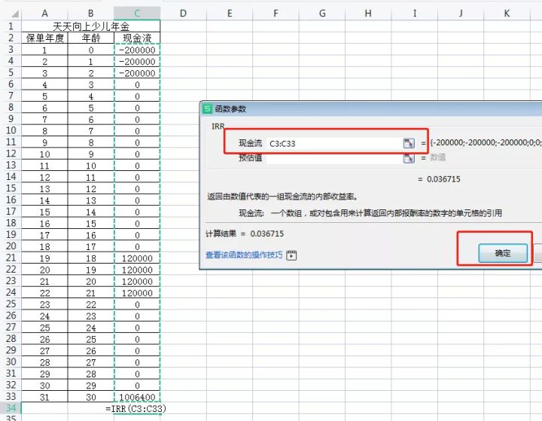Click the 年龄 header cell
The width and height of the screenshot is (542, 421).
[90, 38]
